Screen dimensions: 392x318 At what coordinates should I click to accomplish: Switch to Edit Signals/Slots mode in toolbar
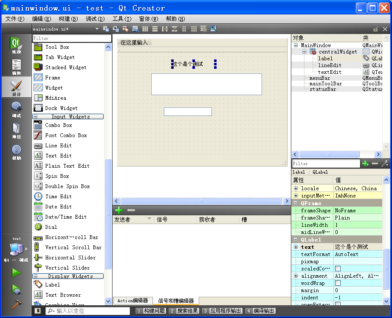point(116,29)
